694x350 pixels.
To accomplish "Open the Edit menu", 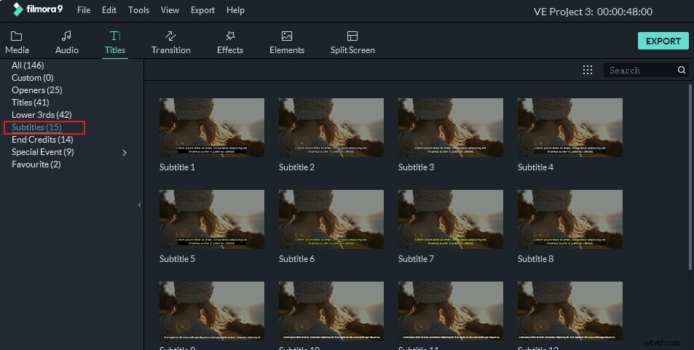I will pos(109,9).
